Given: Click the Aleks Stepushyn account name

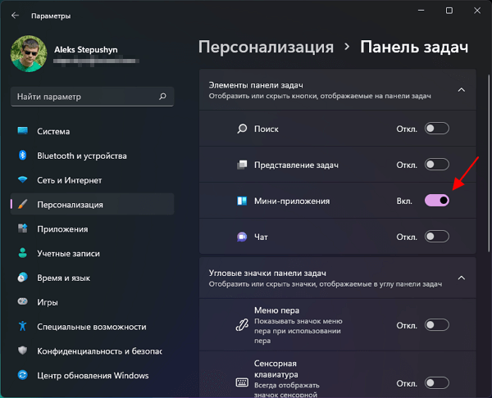Looking at the screenshot, I should pyautogui.click(x=86, y=49).
